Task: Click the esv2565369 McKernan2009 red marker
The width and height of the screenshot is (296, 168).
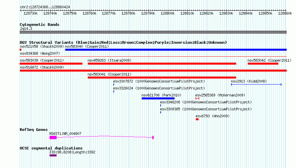Action: pos(197,98)
